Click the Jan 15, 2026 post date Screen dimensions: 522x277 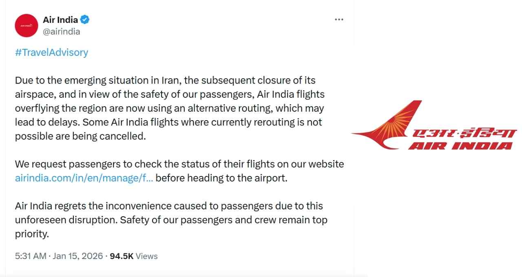tap(77, 256)
